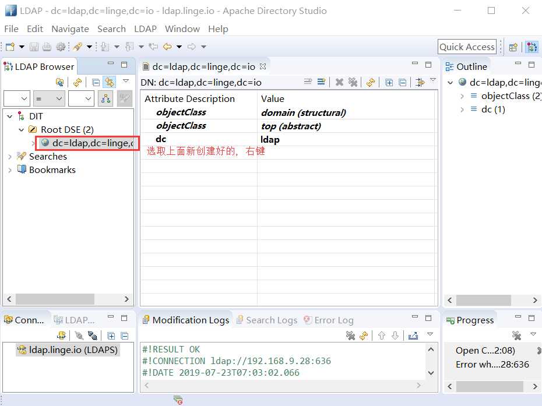
Task: Select the top (abstract) value row
Action: tap(291, 126)
